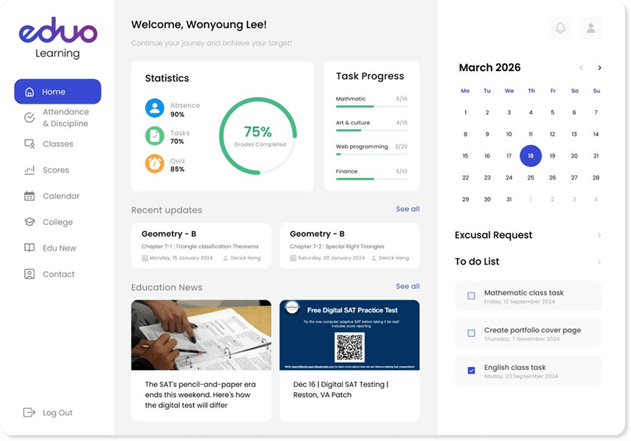Viewport: 631px width, 441px height.
Task: Open the Scores menu item
Action: click(x=47, y=170)
